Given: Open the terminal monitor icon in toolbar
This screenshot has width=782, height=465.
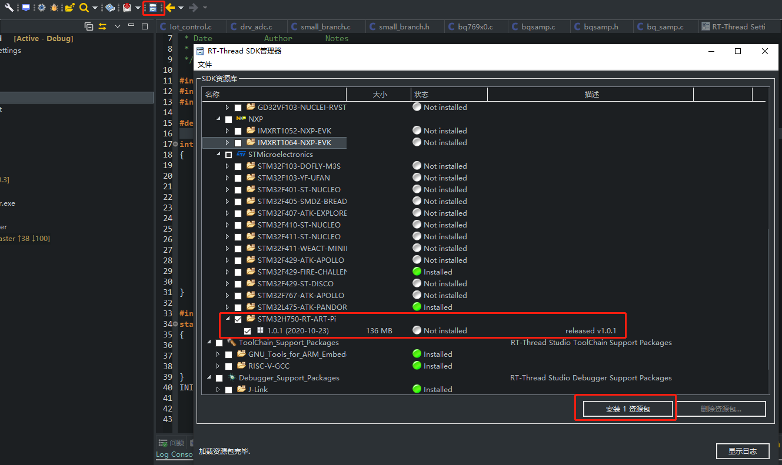Looking at the screenshot, I should tap(26, 8).
